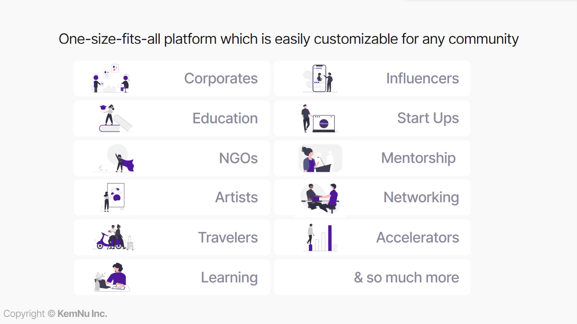Click the Accelerators text label
This screenshot has width=577, height=324.
click(417, 237)
